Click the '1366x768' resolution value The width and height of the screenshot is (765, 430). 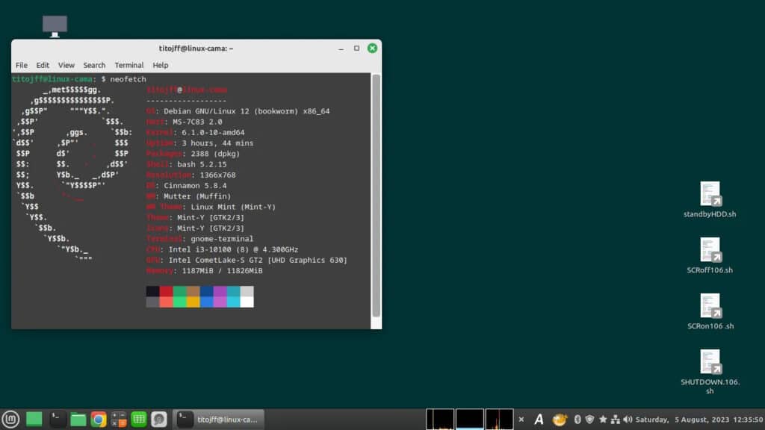pyautogui.click(x=217, y=175)
